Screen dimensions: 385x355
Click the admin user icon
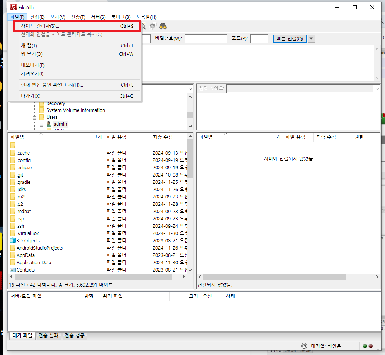pos(48,124)
